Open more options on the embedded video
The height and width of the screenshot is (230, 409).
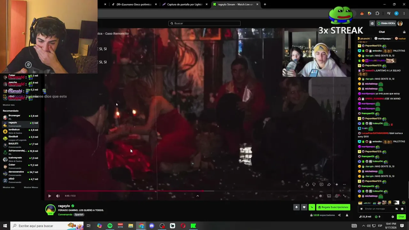tap(344, 184)
